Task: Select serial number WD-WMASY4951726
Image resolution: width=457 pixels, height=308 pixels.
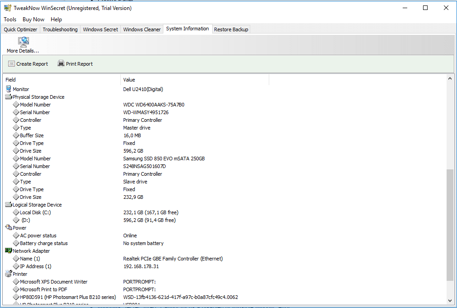Action: point(146,112)
